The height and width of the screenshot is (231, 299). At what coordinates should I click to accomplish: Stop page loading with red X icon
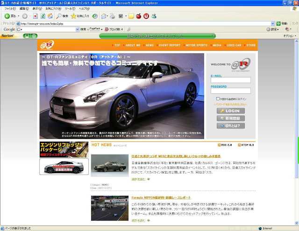coord(36,16)
